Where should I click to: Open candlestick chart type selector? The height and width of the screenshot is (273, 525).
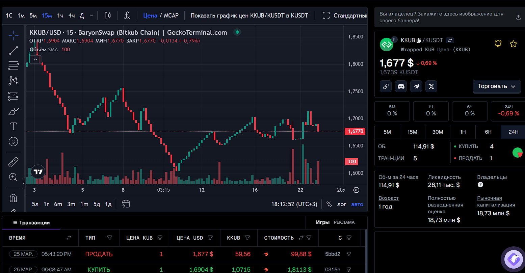coord(108,15)
